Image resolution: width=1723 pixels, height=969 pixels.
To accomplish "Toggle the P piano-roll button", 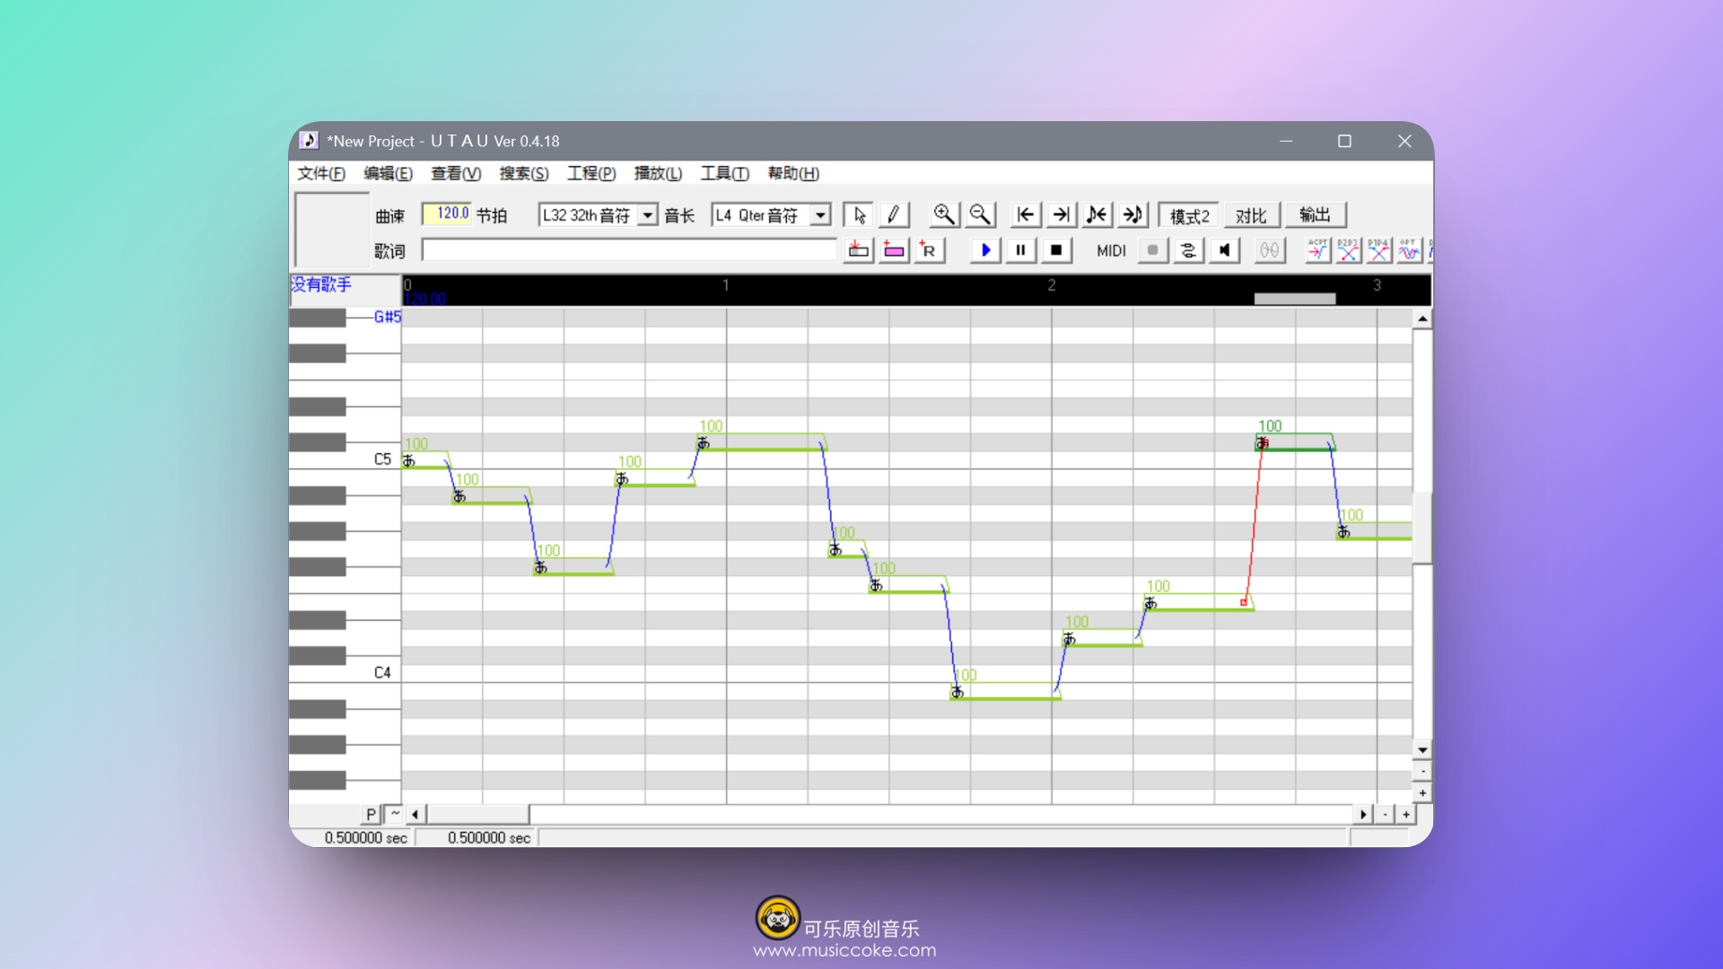I will point(371,814).
